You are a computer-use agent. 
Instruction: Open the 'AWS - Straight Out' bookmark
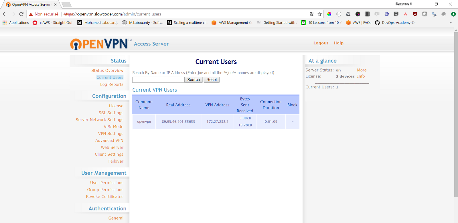(53, 23)
